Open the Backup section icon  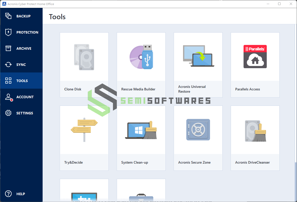click(x=8, y=16)
